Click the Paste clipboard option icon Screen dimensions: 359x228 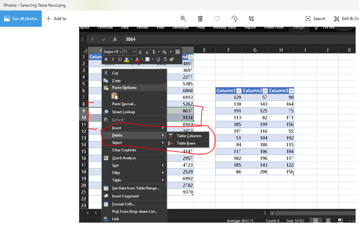[115, 96]
